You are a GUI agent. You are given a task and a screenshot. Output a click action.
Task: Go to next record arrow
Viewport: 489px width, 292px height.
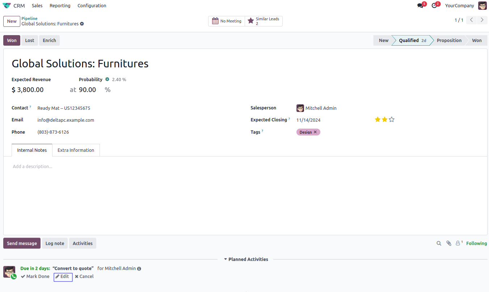[x=482, y=20]
